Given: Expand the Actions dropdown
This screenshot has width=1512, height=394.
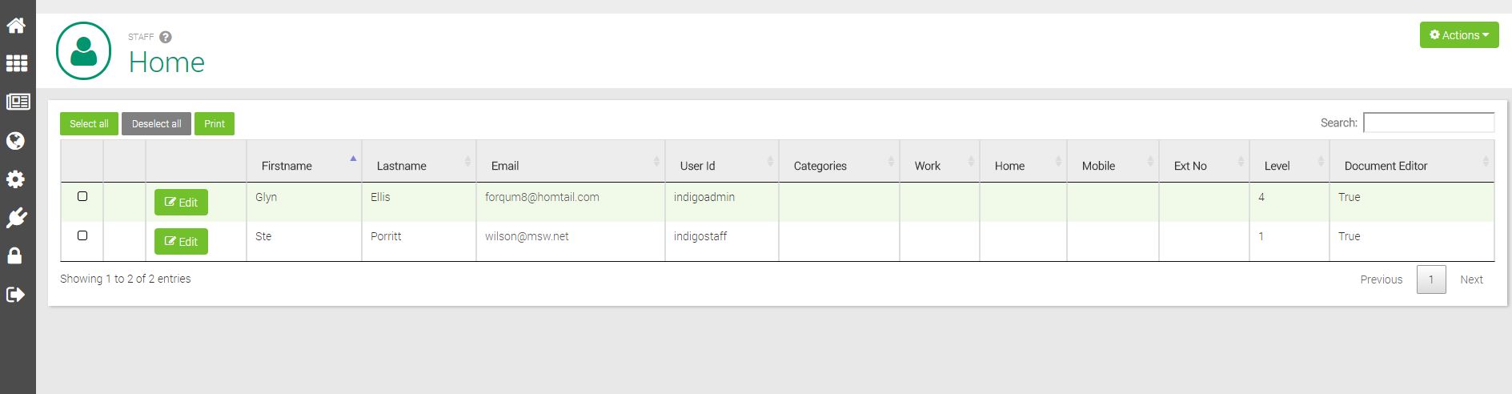Looking at the screenshot, I should click(1458, 35).
